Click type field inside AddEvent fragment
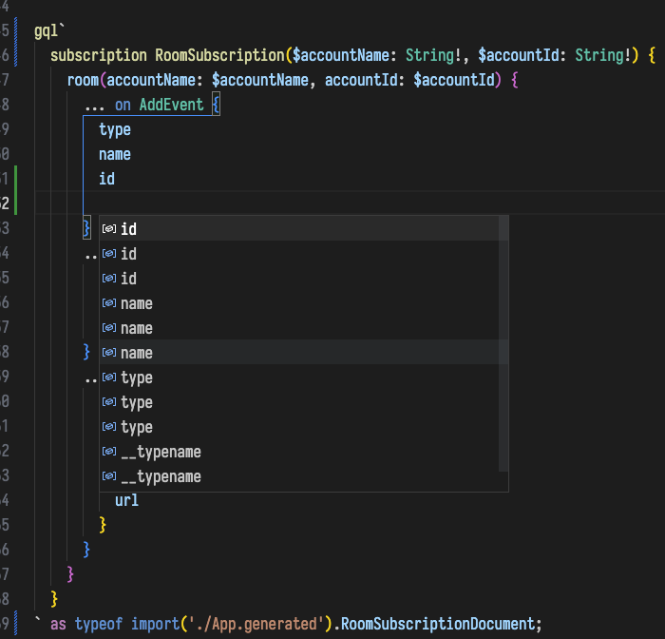Screen dimensions: 665x639 115,130
